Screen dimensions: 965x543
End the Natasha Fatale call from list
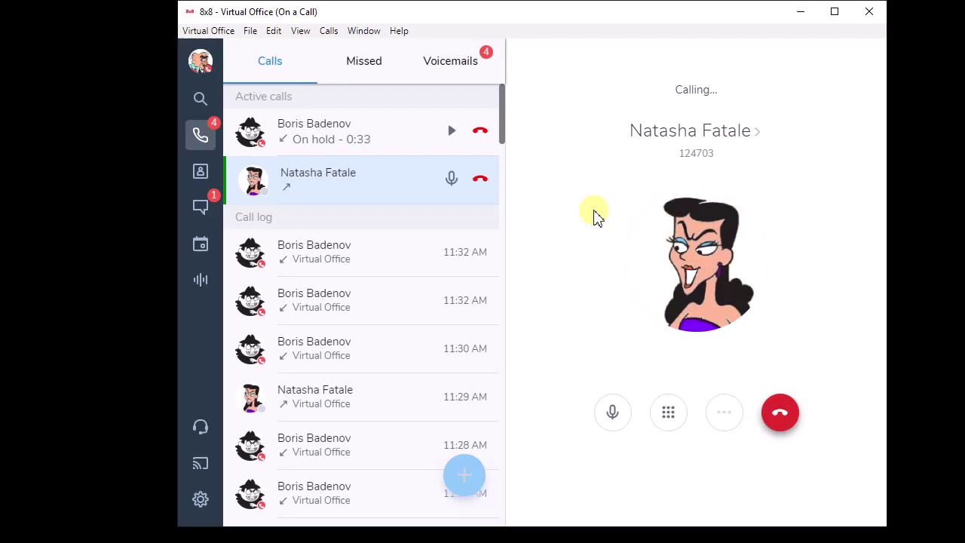(x=480, y=179)
